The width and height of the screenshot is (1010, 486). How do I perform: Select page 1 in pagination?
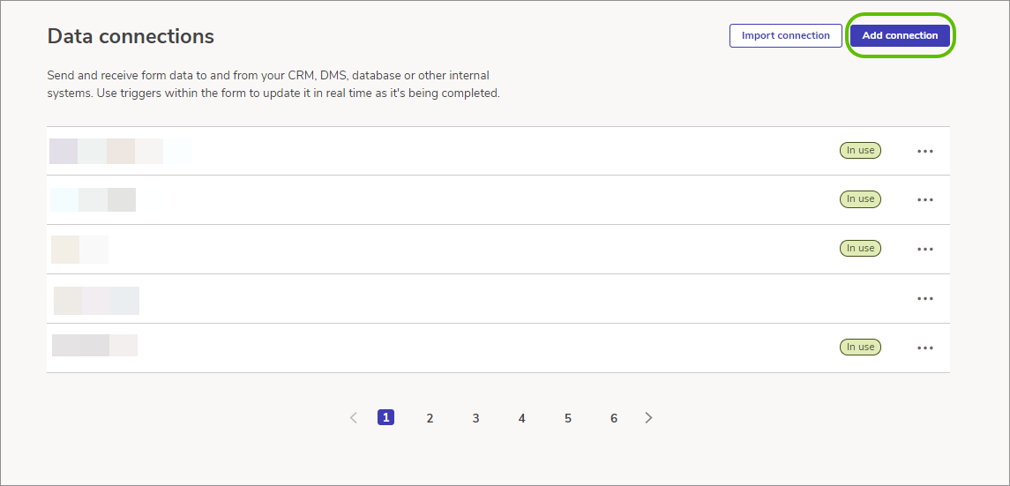pyautogui.click(x=385, y=418)
